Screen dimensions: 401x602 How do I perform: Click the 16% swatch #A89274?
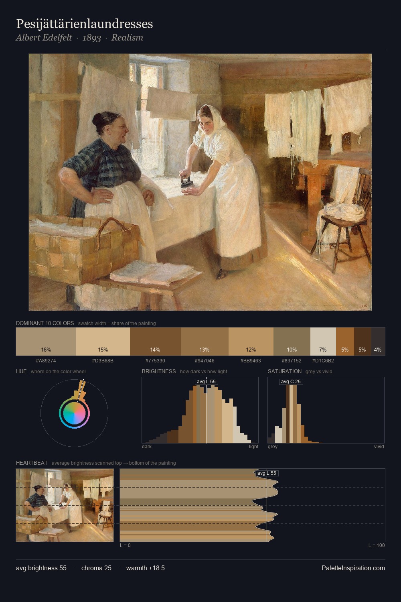[x=46, y=342]
